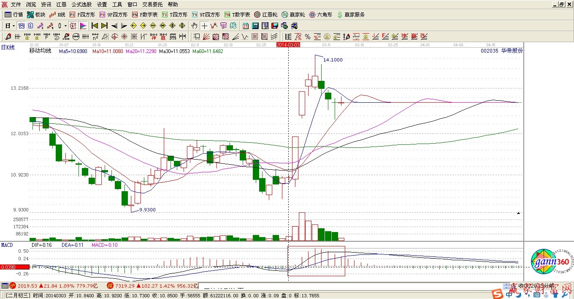Expand the 日 period dropdown arrow
Image resolution: width=574 pixels, height=299 pixels.
click(14, 26)
